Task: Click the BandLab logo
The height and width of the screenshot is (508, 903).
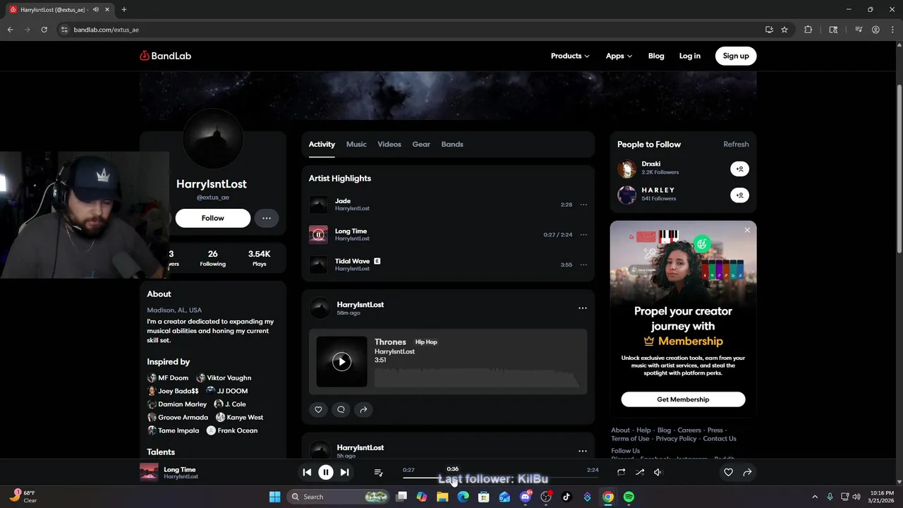Action: (165, 56)
